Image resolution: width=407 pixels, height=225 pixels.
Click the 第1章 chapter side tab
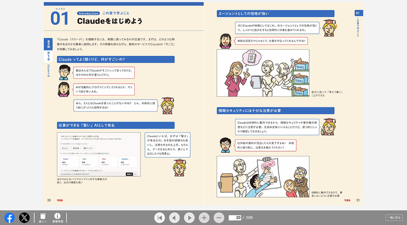[48, 56]
